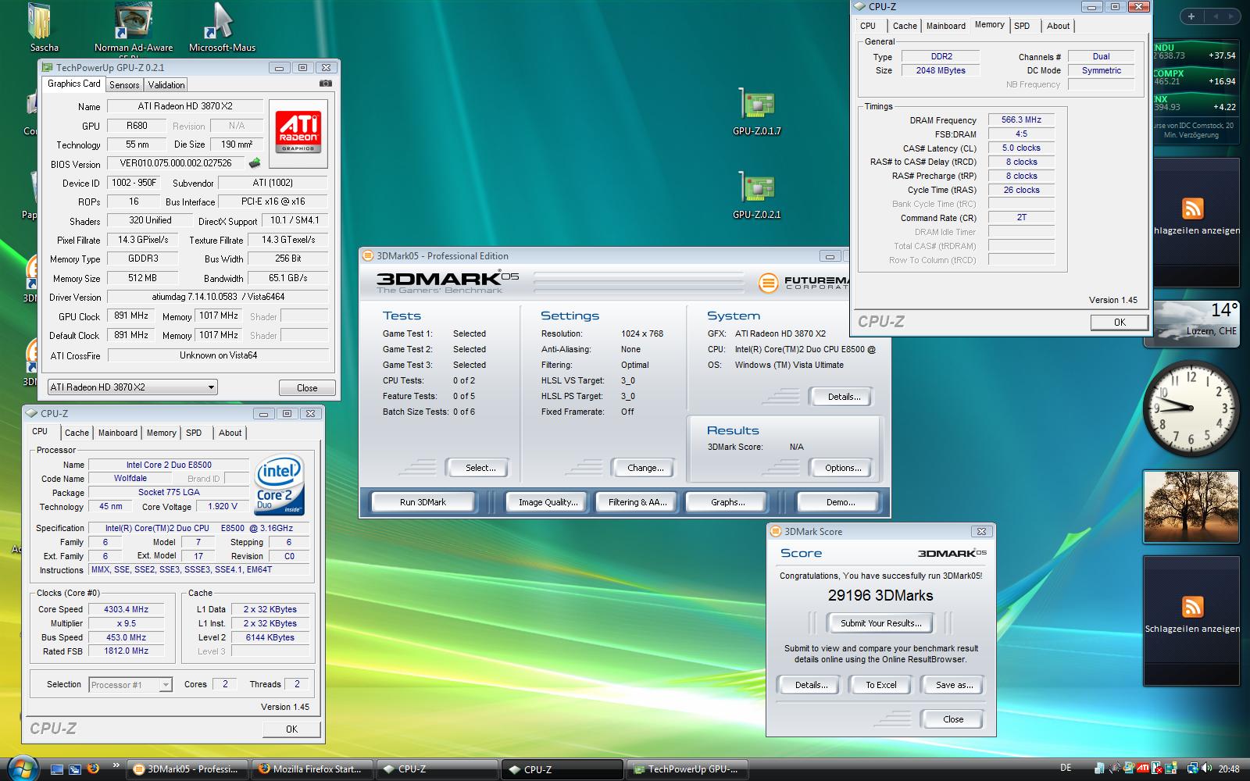Image resolution: width=1250 pixels, height=781 pixels.
Task: Open the About tab in upper CPU-Z window
Action: pyautogui.click(x=1059, y=26)
